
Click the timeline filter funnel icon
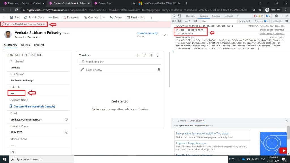144,55
